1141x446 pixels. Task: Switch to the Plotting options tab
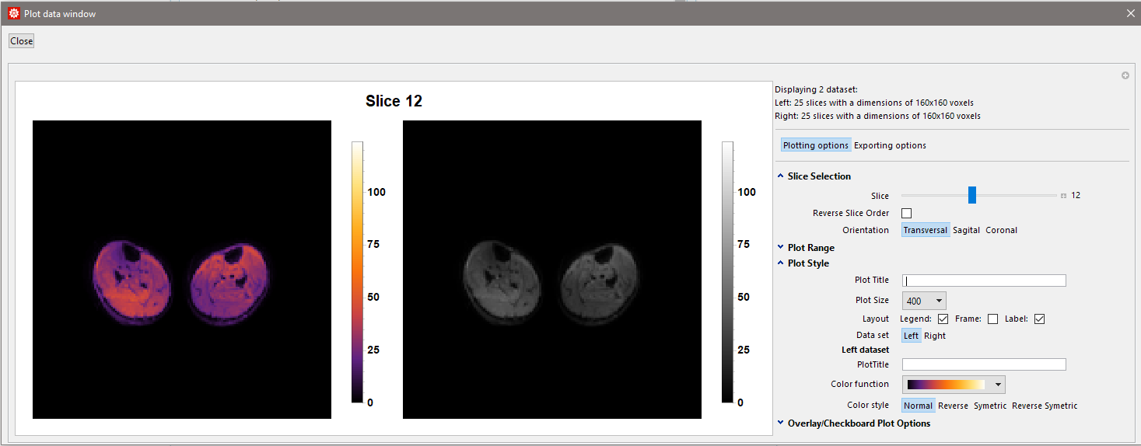pos(816,145)
